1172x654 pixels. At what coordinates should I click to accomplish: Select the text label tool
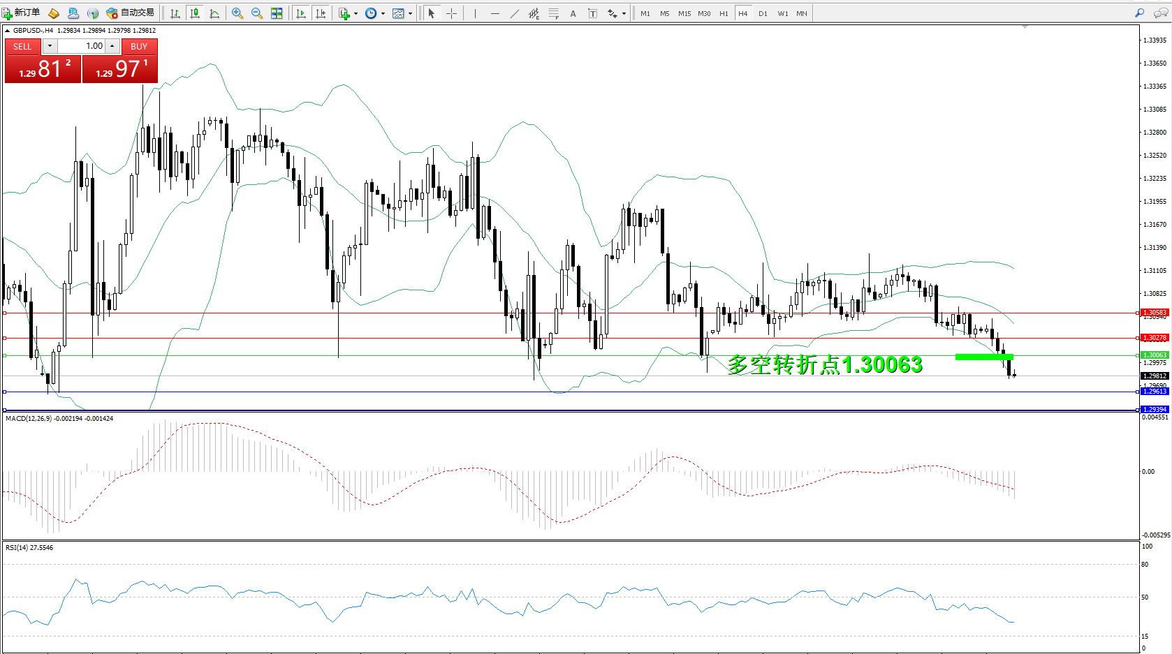pos(592,13)
